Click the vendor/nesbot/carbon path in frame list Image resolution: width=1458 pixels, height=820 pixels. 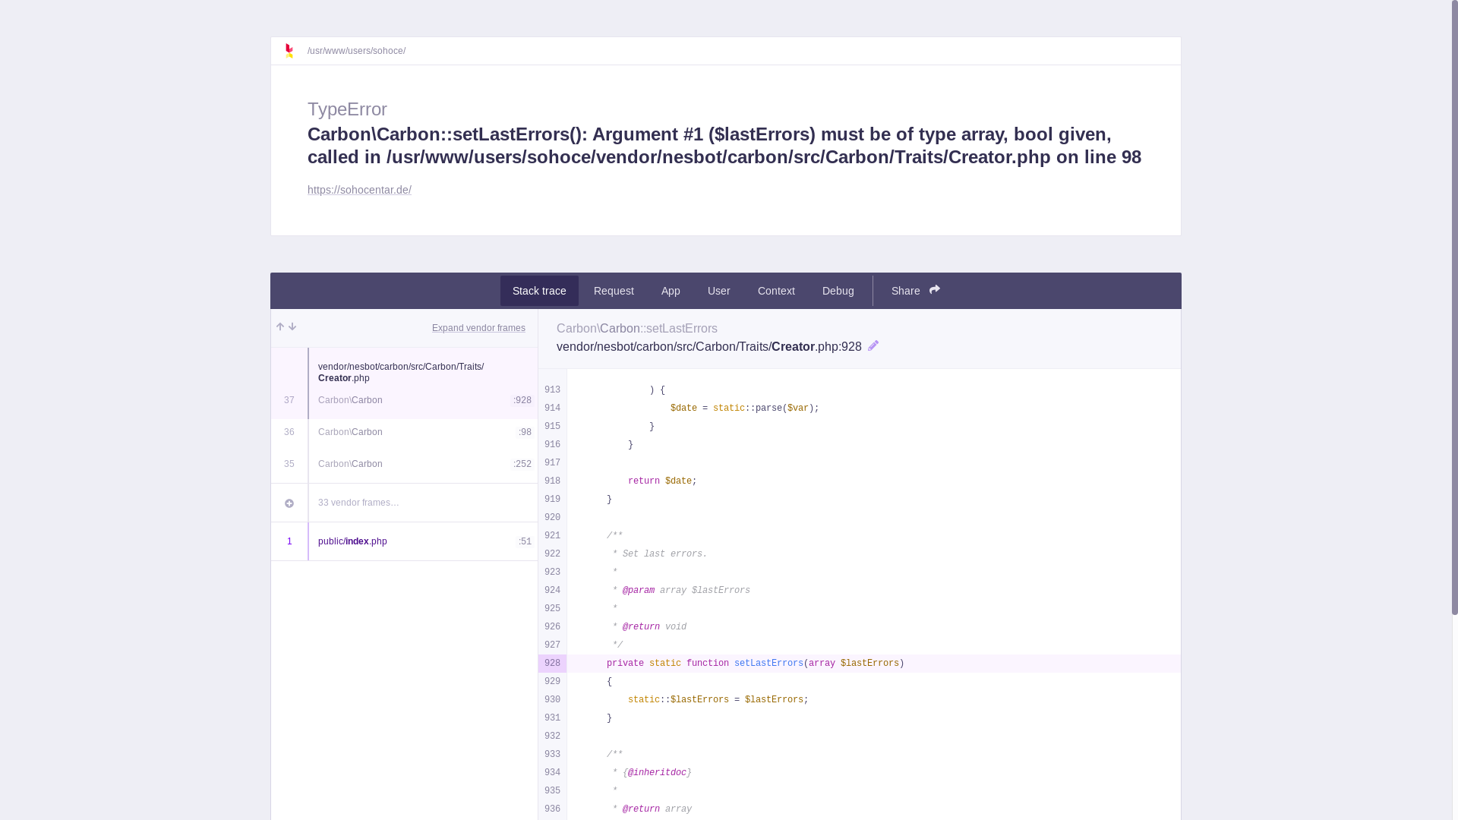(x=401, y=372)
